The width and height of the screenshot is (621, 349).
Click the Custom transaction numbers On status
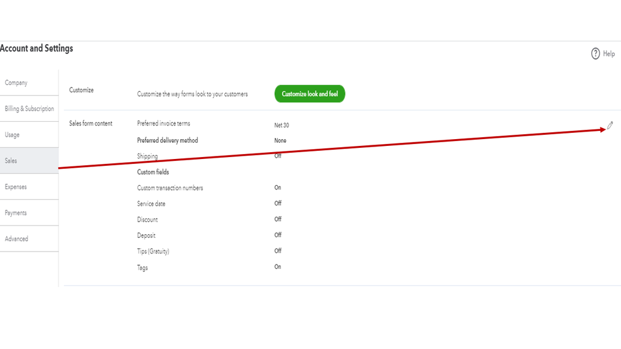coord(278,188)
